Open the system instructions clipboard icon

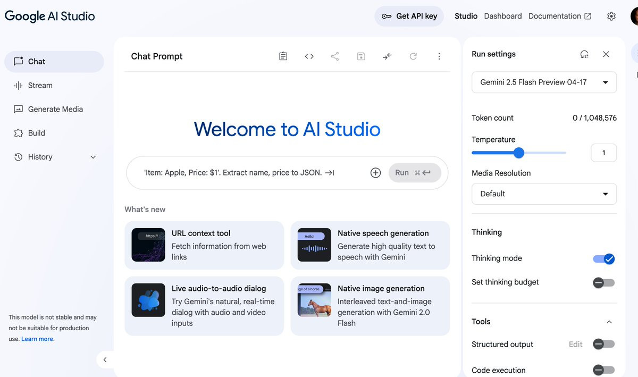(283, 56)
